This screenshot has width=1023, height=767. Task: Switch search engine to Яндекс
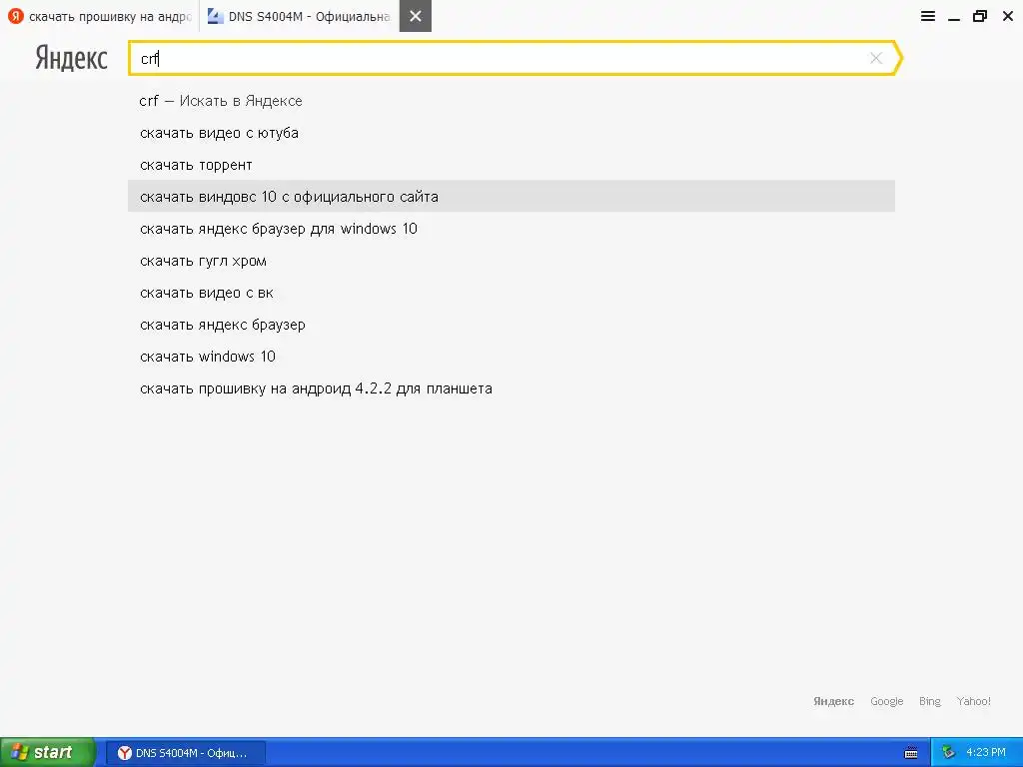pyautogui.click(x=833, y=701)
